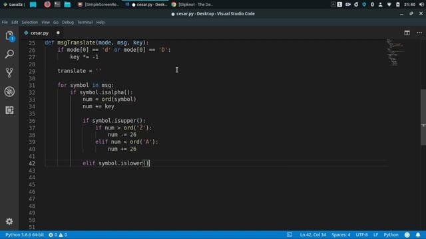Change LF end of line sequence
This screenshot has height=239, width=426.
375,234
